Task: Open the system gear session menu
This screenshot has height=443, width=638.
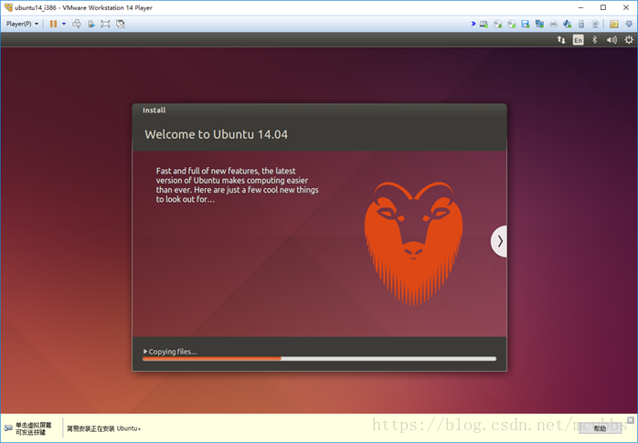Action: pyautogui.click(x=629, y=40)
